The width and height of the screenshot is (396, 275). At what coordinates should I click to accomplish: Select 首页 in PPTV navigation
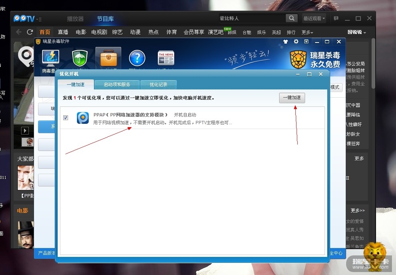click(x=45, y=32)
